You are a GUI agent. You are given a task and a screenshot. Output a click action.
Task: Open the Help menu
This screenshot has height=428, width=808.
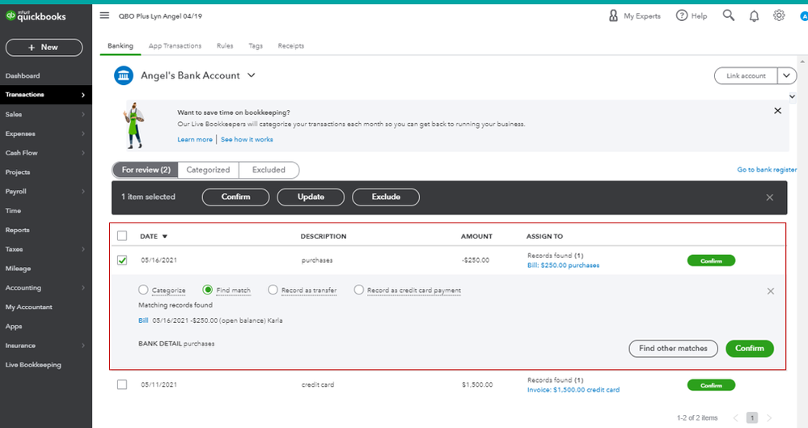click(x=692, y=16)
